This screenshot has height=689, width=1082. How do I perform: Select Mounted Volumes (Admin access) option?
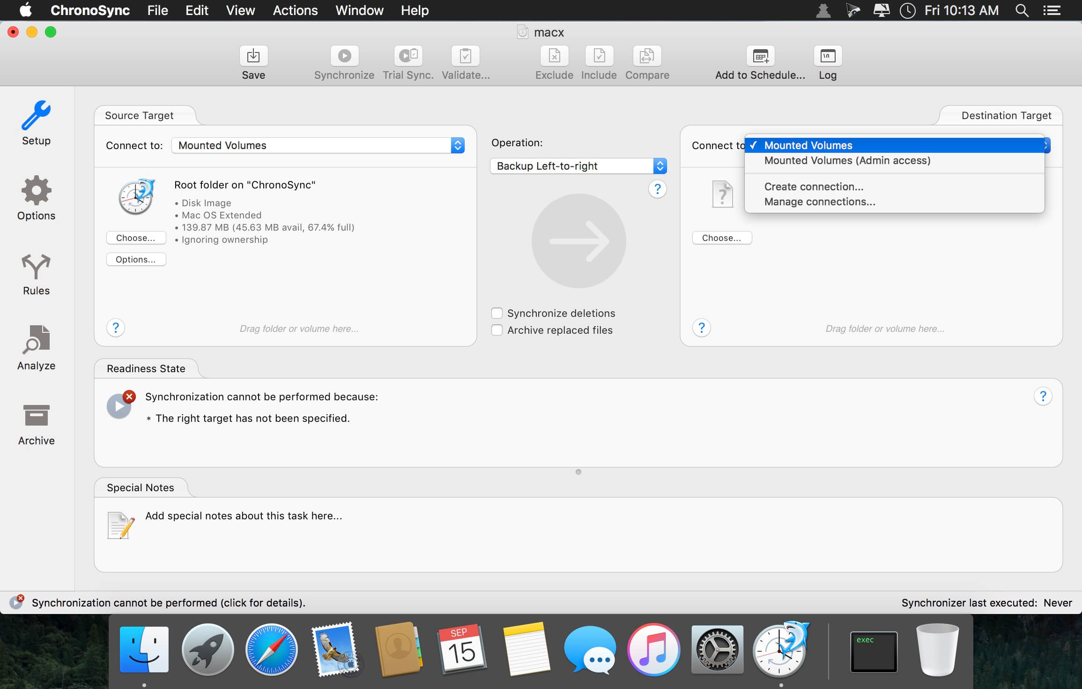click(x=847, y=160)
